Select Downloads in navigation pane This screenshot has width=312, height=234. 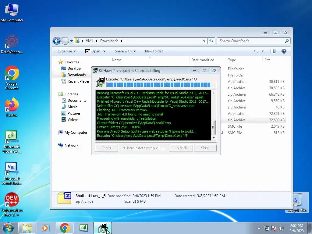[76, 75]
